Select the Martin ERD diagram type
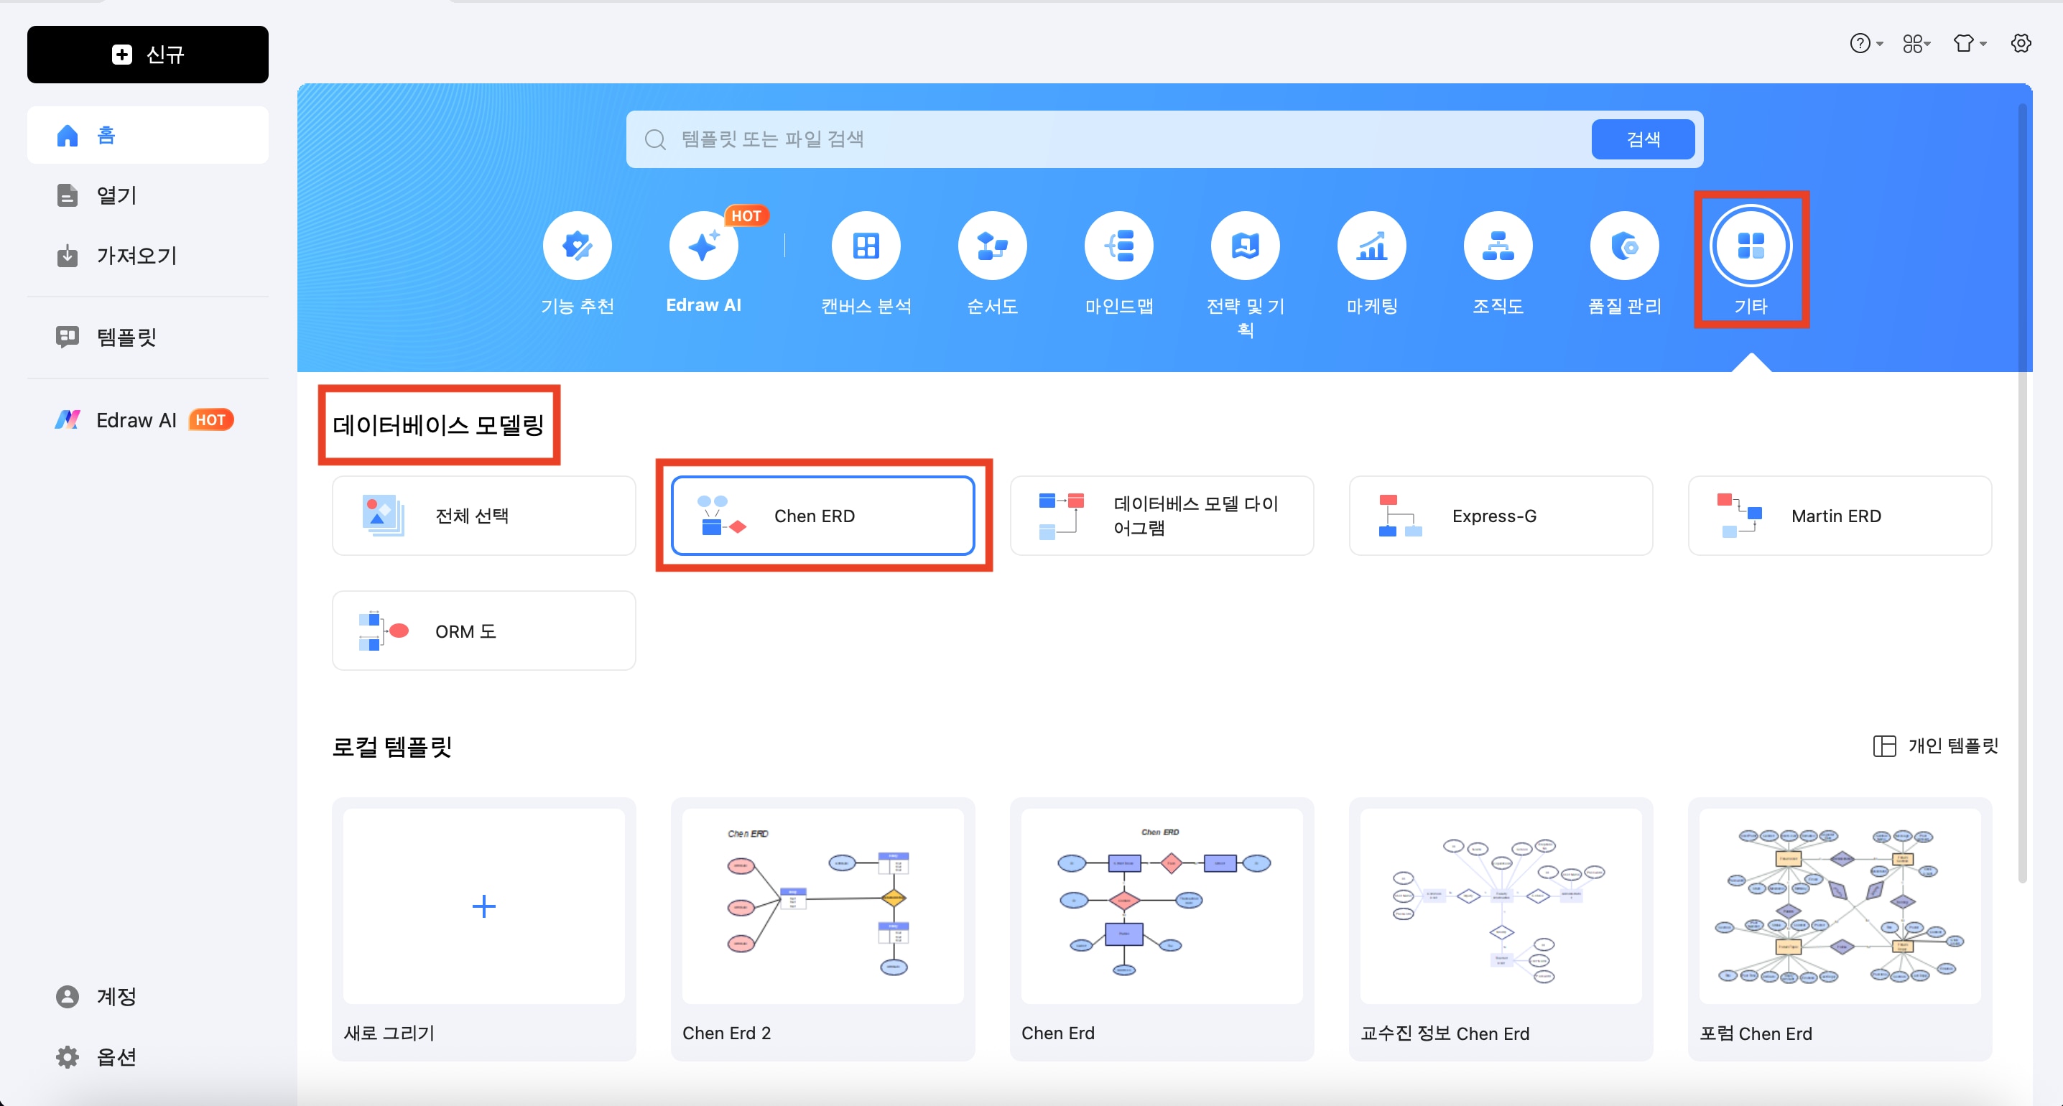 pyautogui.click(x=1839, y=516)
